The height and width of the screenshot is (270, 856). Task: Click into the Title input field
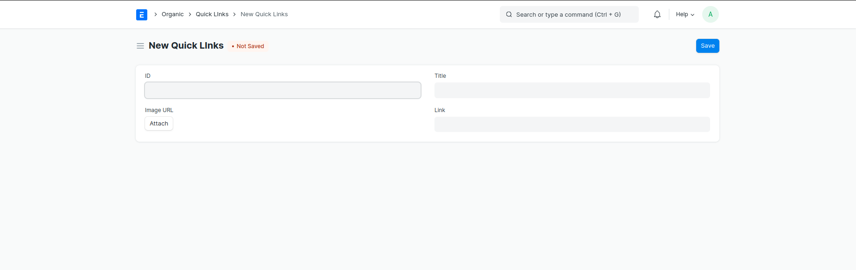tap(572, 90)
